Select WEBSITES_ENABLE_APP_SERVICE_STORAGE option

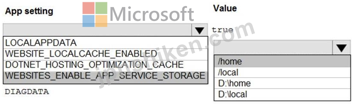click(x=105, y=76)
